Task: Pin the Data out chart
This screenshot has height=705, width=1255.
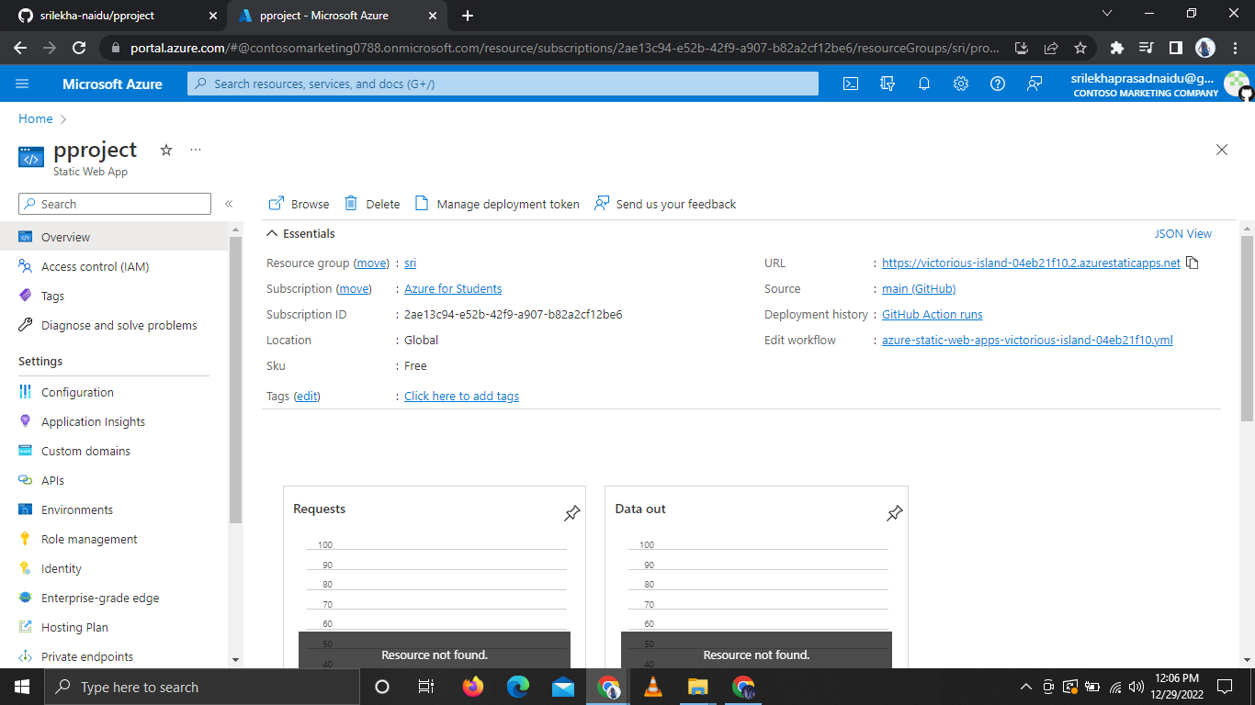Action: tap(894, 514)
